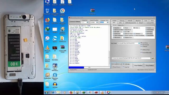
Task: Switch to the About tab
Action: click(x=152, y=21)
